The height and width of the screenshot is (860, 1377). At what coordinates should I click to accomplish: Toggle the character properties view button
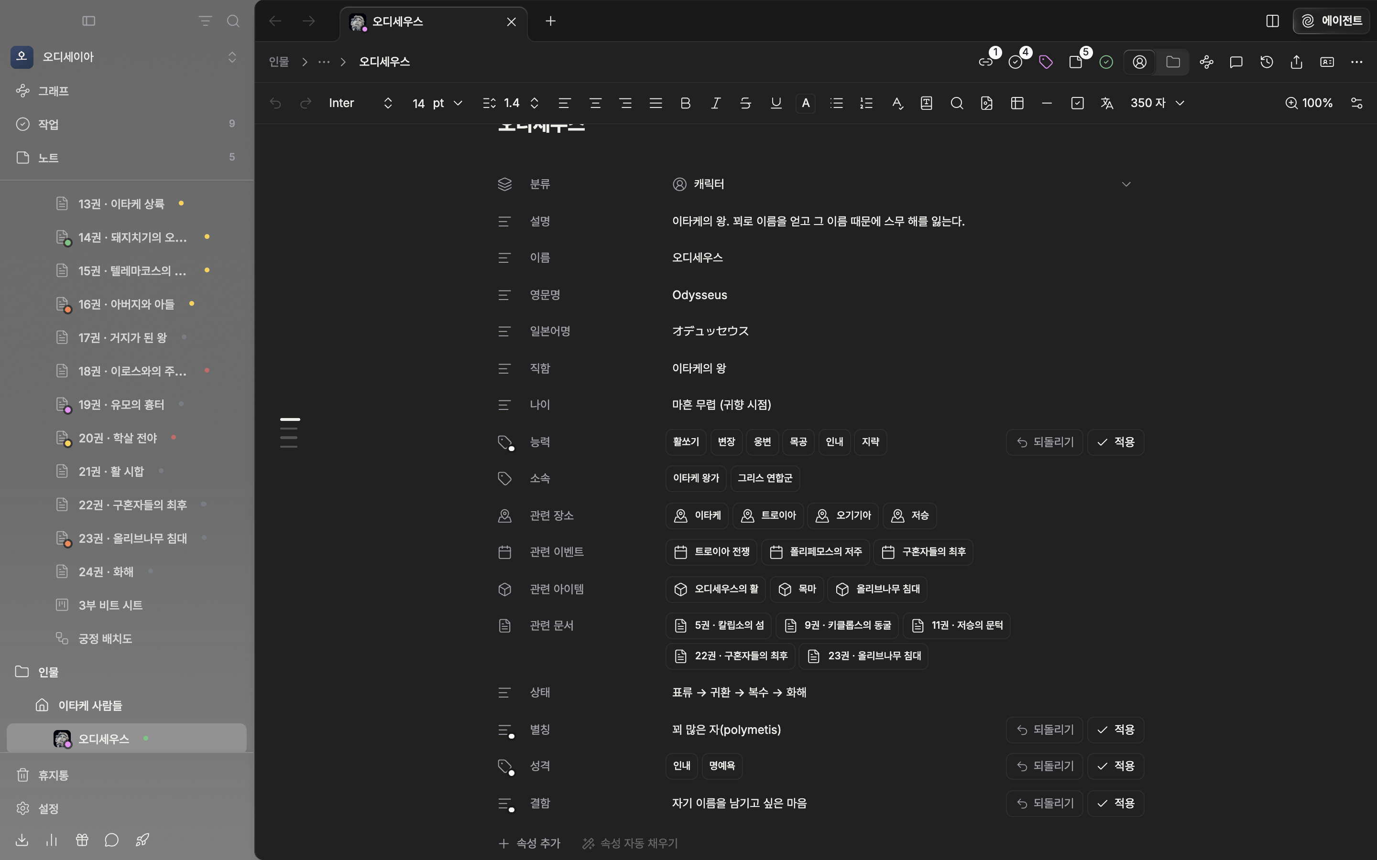point(1140,62)
